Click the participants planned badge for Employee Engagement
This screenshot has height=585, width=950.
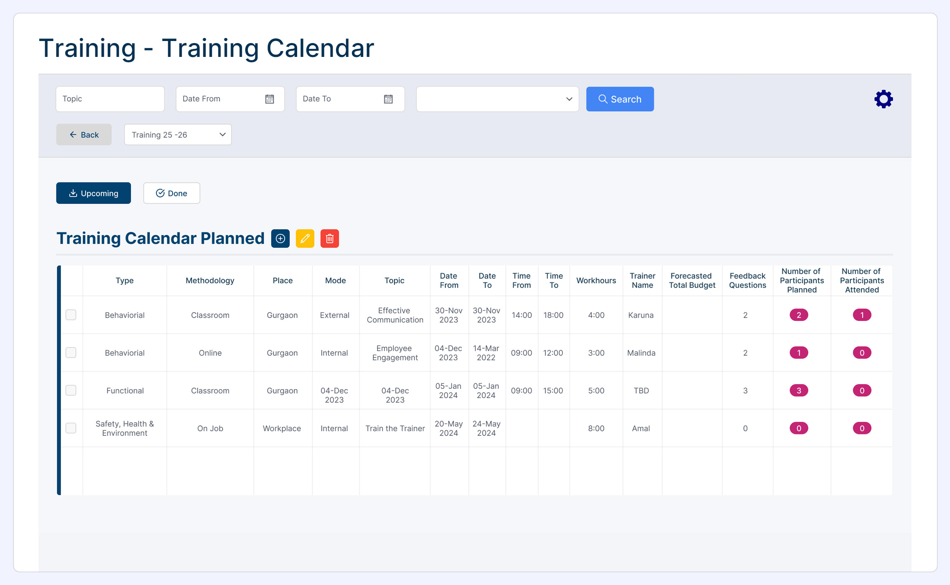click(799, 353)
